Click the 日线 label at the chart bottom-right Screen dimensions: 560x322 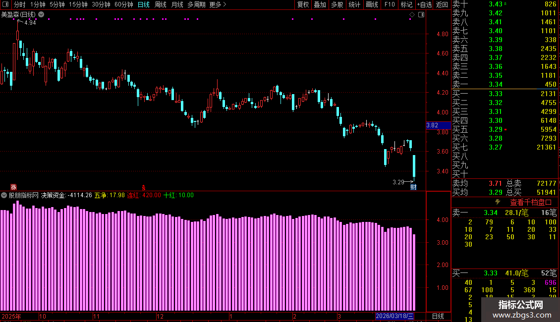438,316
